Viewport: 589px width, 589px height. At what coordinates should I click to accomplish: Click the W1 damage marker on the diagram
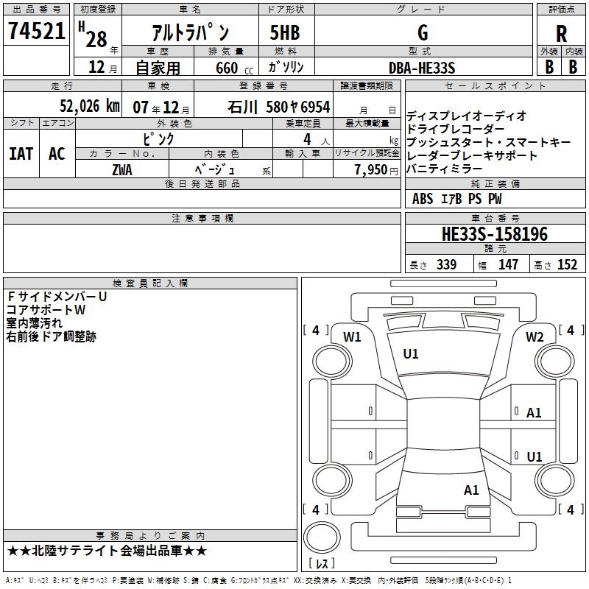352,337
